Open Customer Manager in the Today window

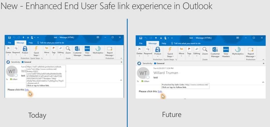click(x=77, y=51)
